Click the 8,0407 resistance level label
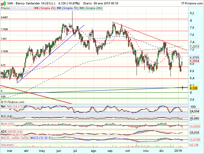Viewport: 204px width, 154px height. (x=4, y=17)
